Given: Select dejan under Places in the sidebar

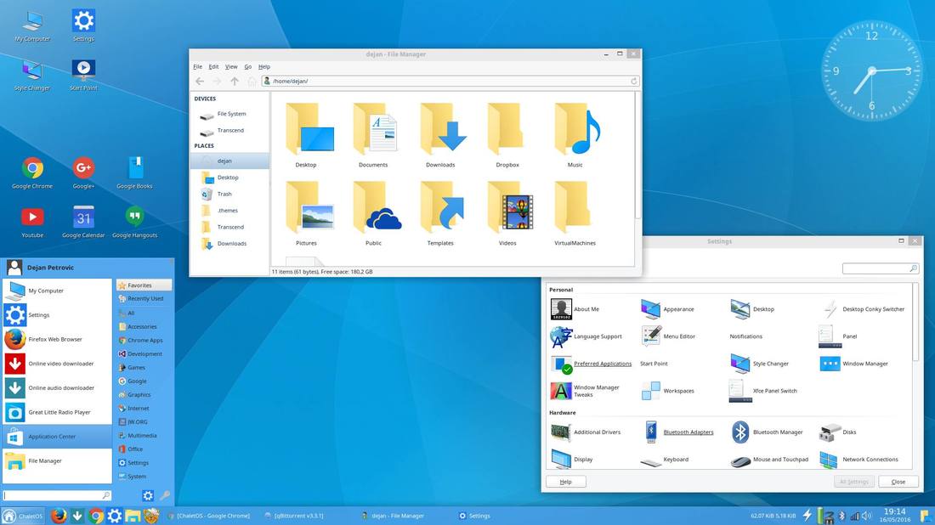Looking at the screenshot, I should pyautogui.click(x=224, y=161).
